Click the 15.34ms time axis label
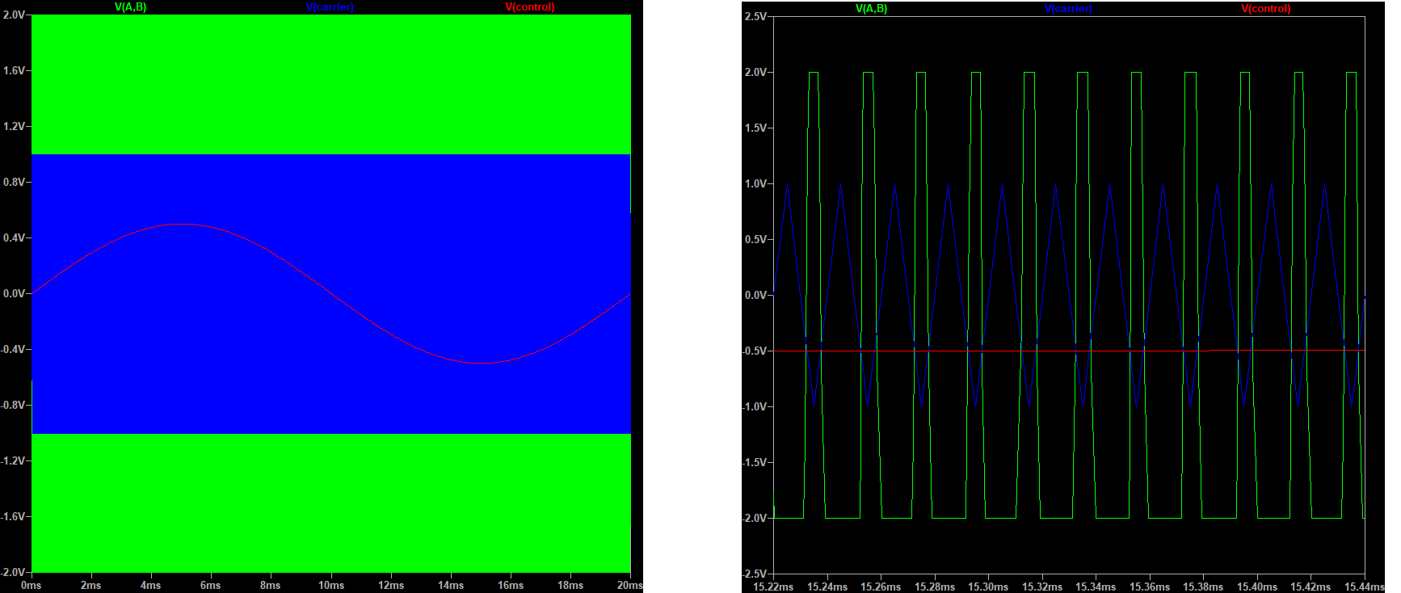The height and width of the screenshot is (593, 1401). click(1096, 587)
